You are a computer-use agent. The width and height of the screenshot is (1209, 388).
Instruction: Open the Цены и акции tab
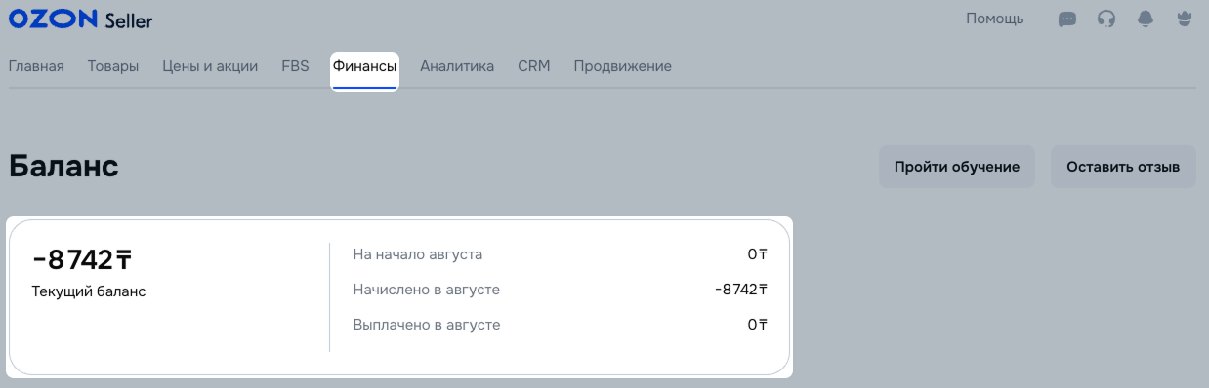[x=210, y=66]
